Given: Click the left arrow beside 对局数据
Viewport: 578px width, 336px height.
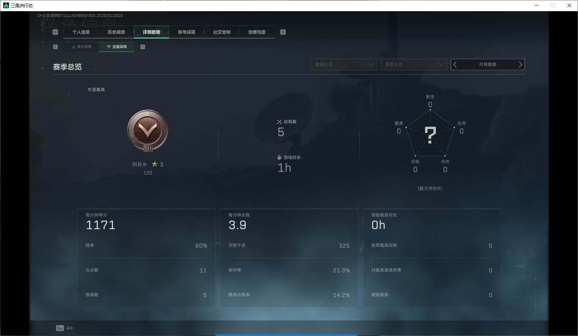Looking at the screenshot, I should 455,65.
